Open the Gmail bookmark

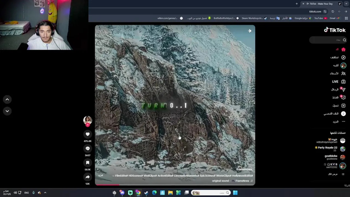[334, 18]
